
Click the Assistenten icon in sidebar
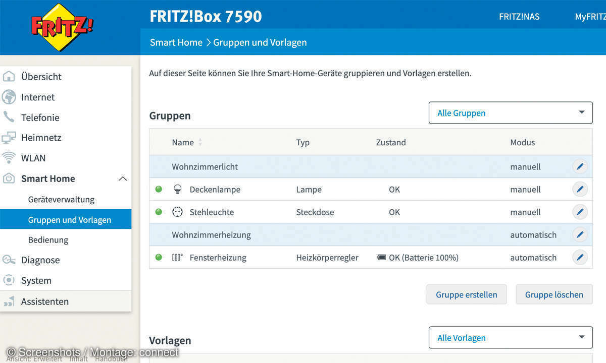pos(9,301)
